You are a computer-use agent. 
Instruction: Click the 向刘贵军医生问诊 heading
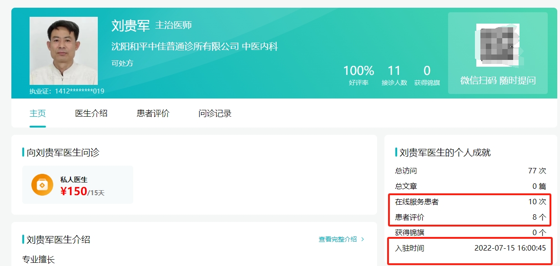(x=63, y=153)
